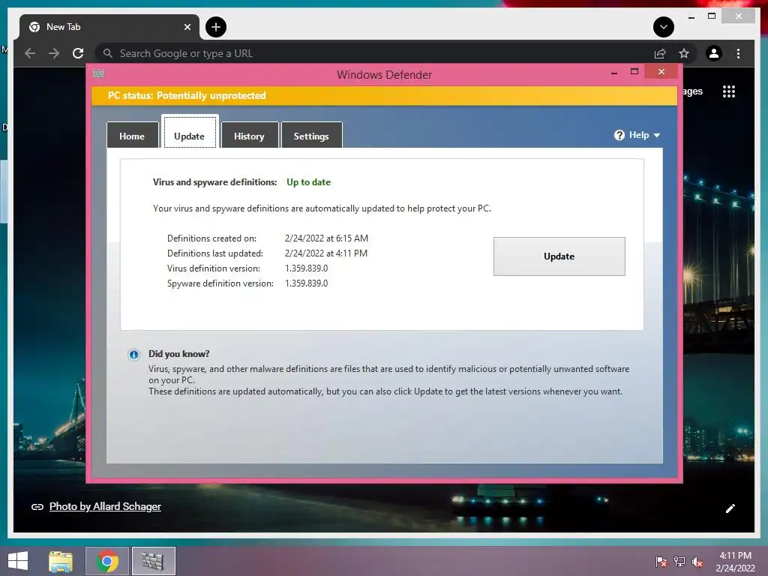Close the New Tab tab
This screenshot has width=768, height=576.
187,27
